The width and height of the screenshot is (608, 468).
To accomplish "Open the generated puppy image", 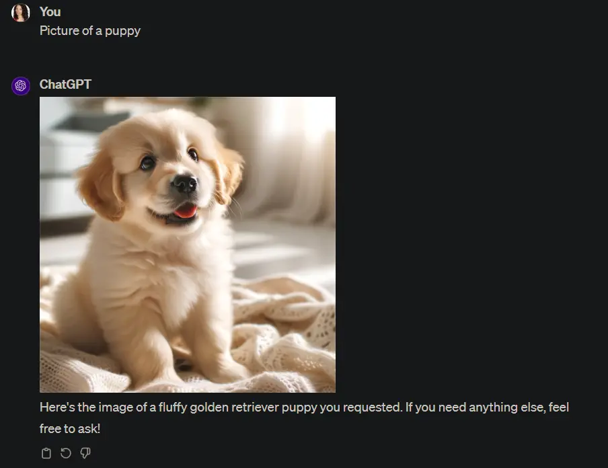I will (x=188, y=245).
